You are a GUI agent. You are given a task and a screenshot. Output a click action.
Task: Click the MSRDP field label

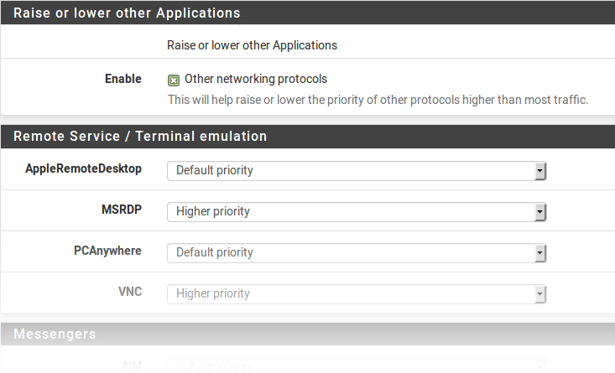click(x=122, y=210)
